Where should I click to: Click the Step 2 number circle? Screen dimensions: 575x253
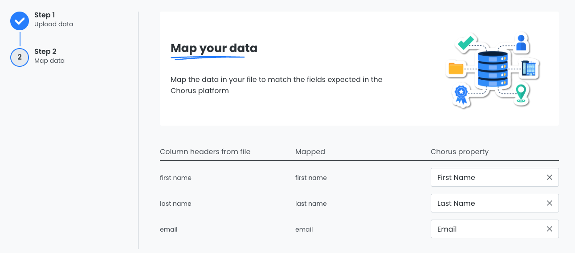[x=20, y=57]
